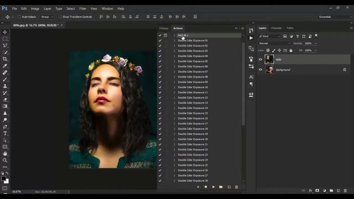Open layer styles fx menu
This screenshot has width=354, height=199.
tap(310, 191)
